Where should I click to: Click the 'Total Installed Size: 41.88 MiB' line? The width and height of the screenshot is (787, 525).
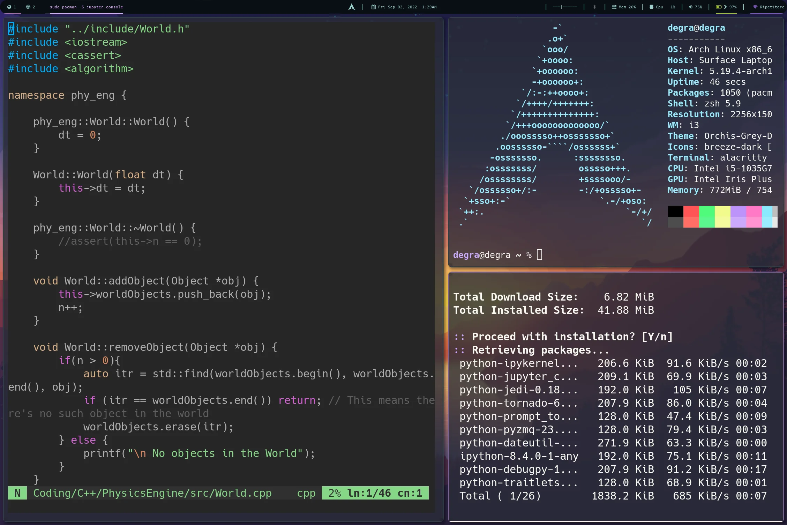[x=554, y=310]
